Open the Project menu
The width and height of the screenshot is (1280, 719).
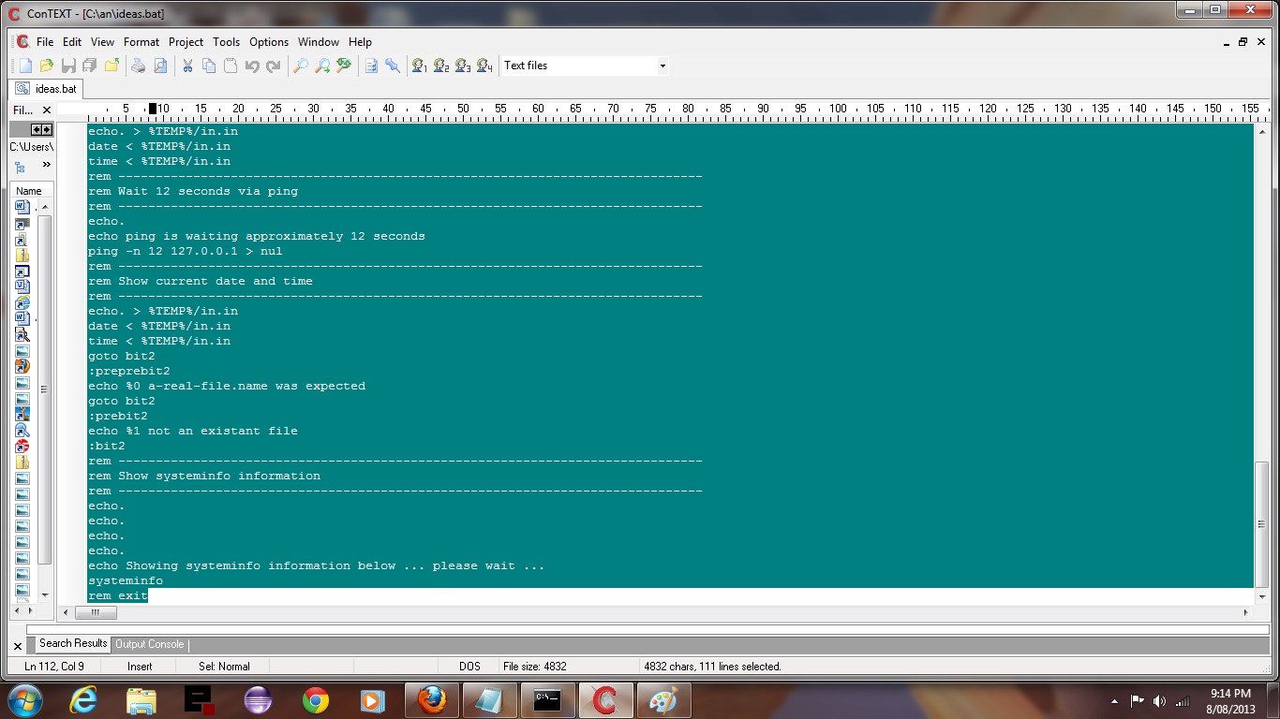tap(186, 42)
